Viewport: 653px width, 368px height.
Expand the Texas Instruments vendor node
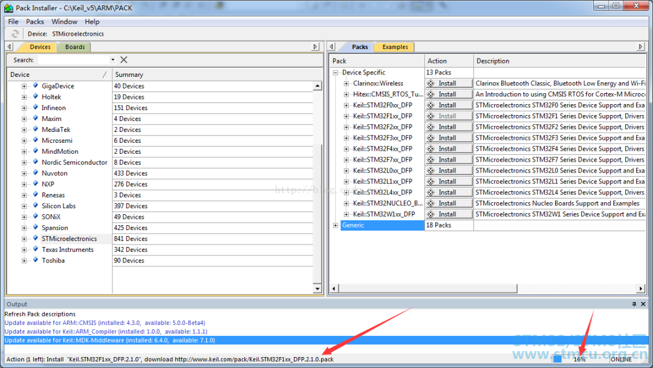coord(24,249)
